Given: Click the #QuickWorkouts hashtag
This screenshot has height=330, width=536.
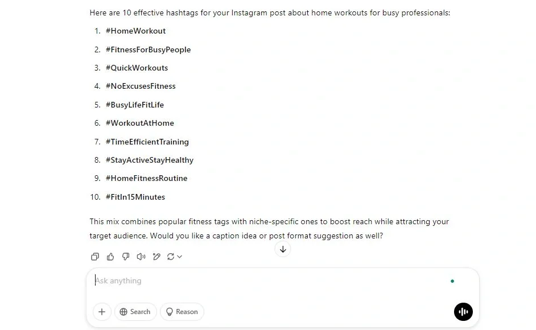Looking at the screenshot, I should 137,68.
